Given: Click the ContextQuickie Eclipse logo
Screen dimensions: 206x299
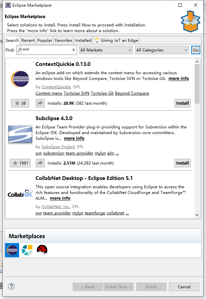Looking at the screenshot, I should [20, 79].
